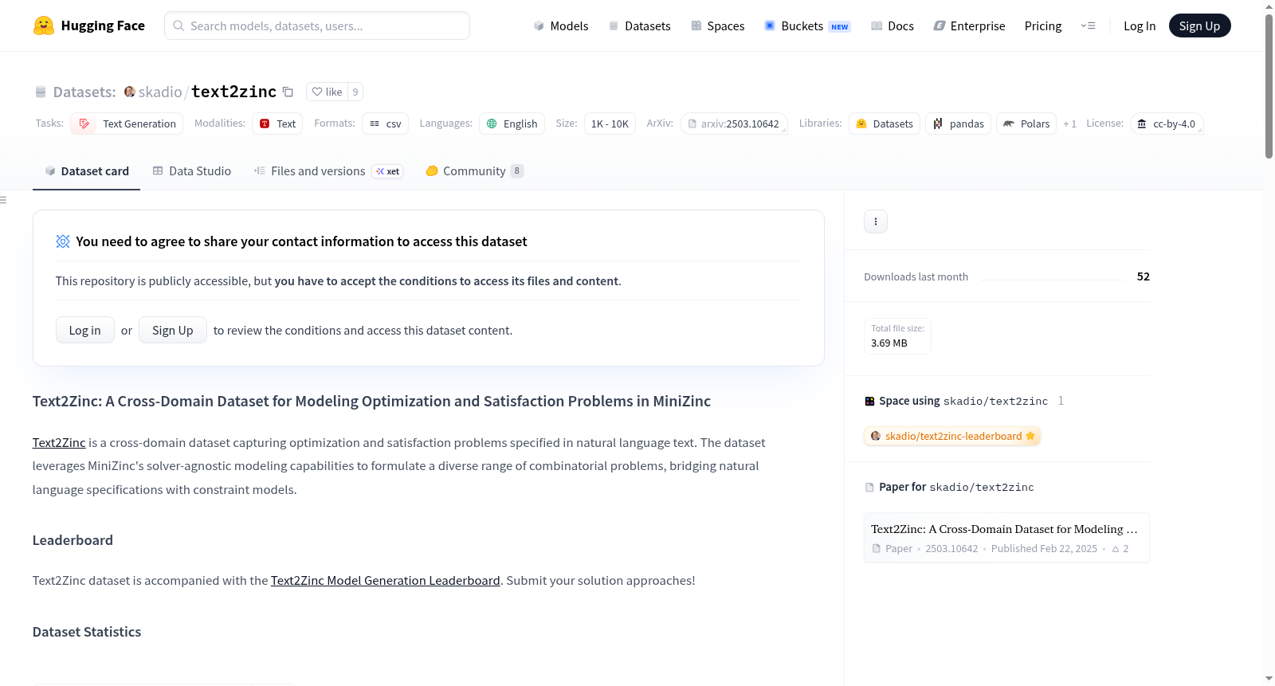Click Log in inside the access notice

coord(85,330)
